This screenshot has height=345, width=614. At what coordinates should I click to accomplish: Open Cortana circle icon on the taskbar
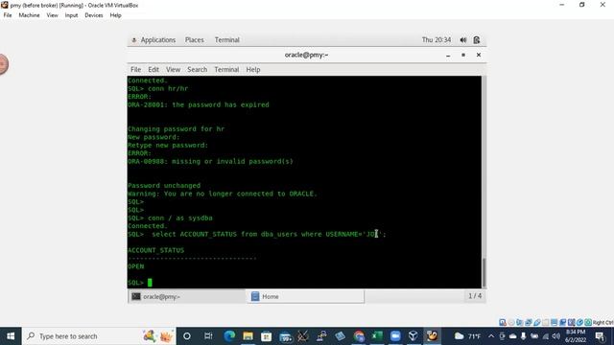(x=187, y=336)
